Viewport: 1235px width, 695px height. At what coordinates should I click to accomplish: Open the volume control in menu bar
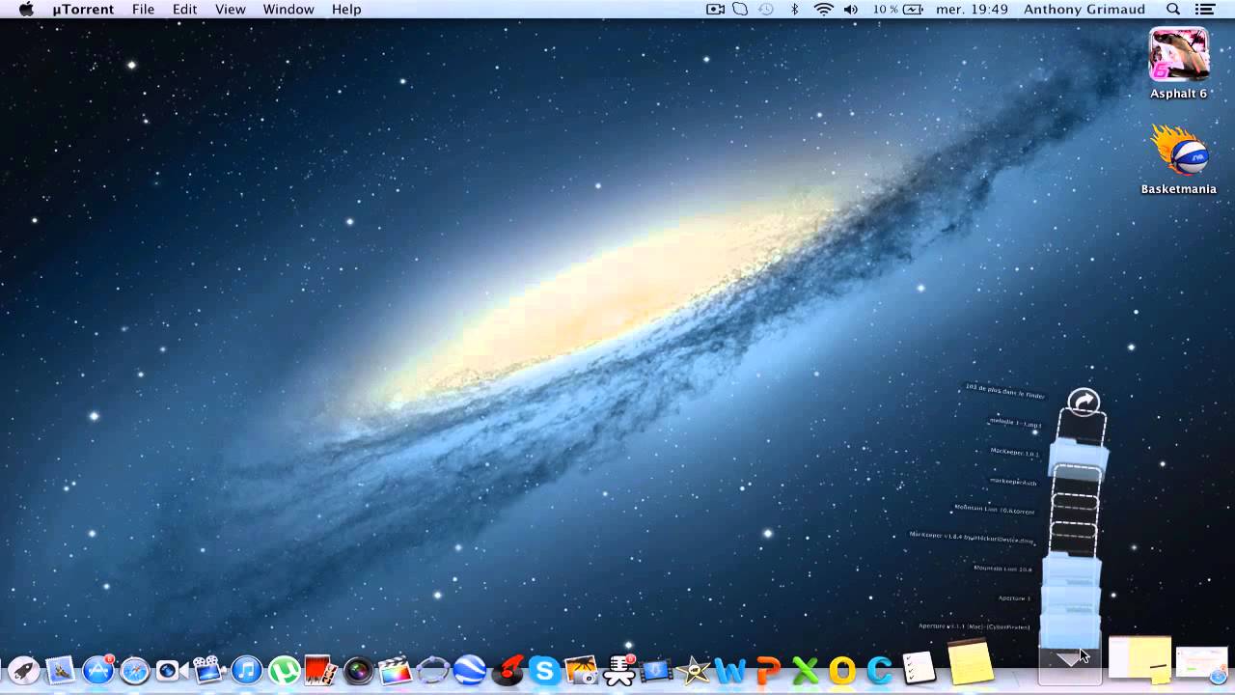click(x=851, y=9)
